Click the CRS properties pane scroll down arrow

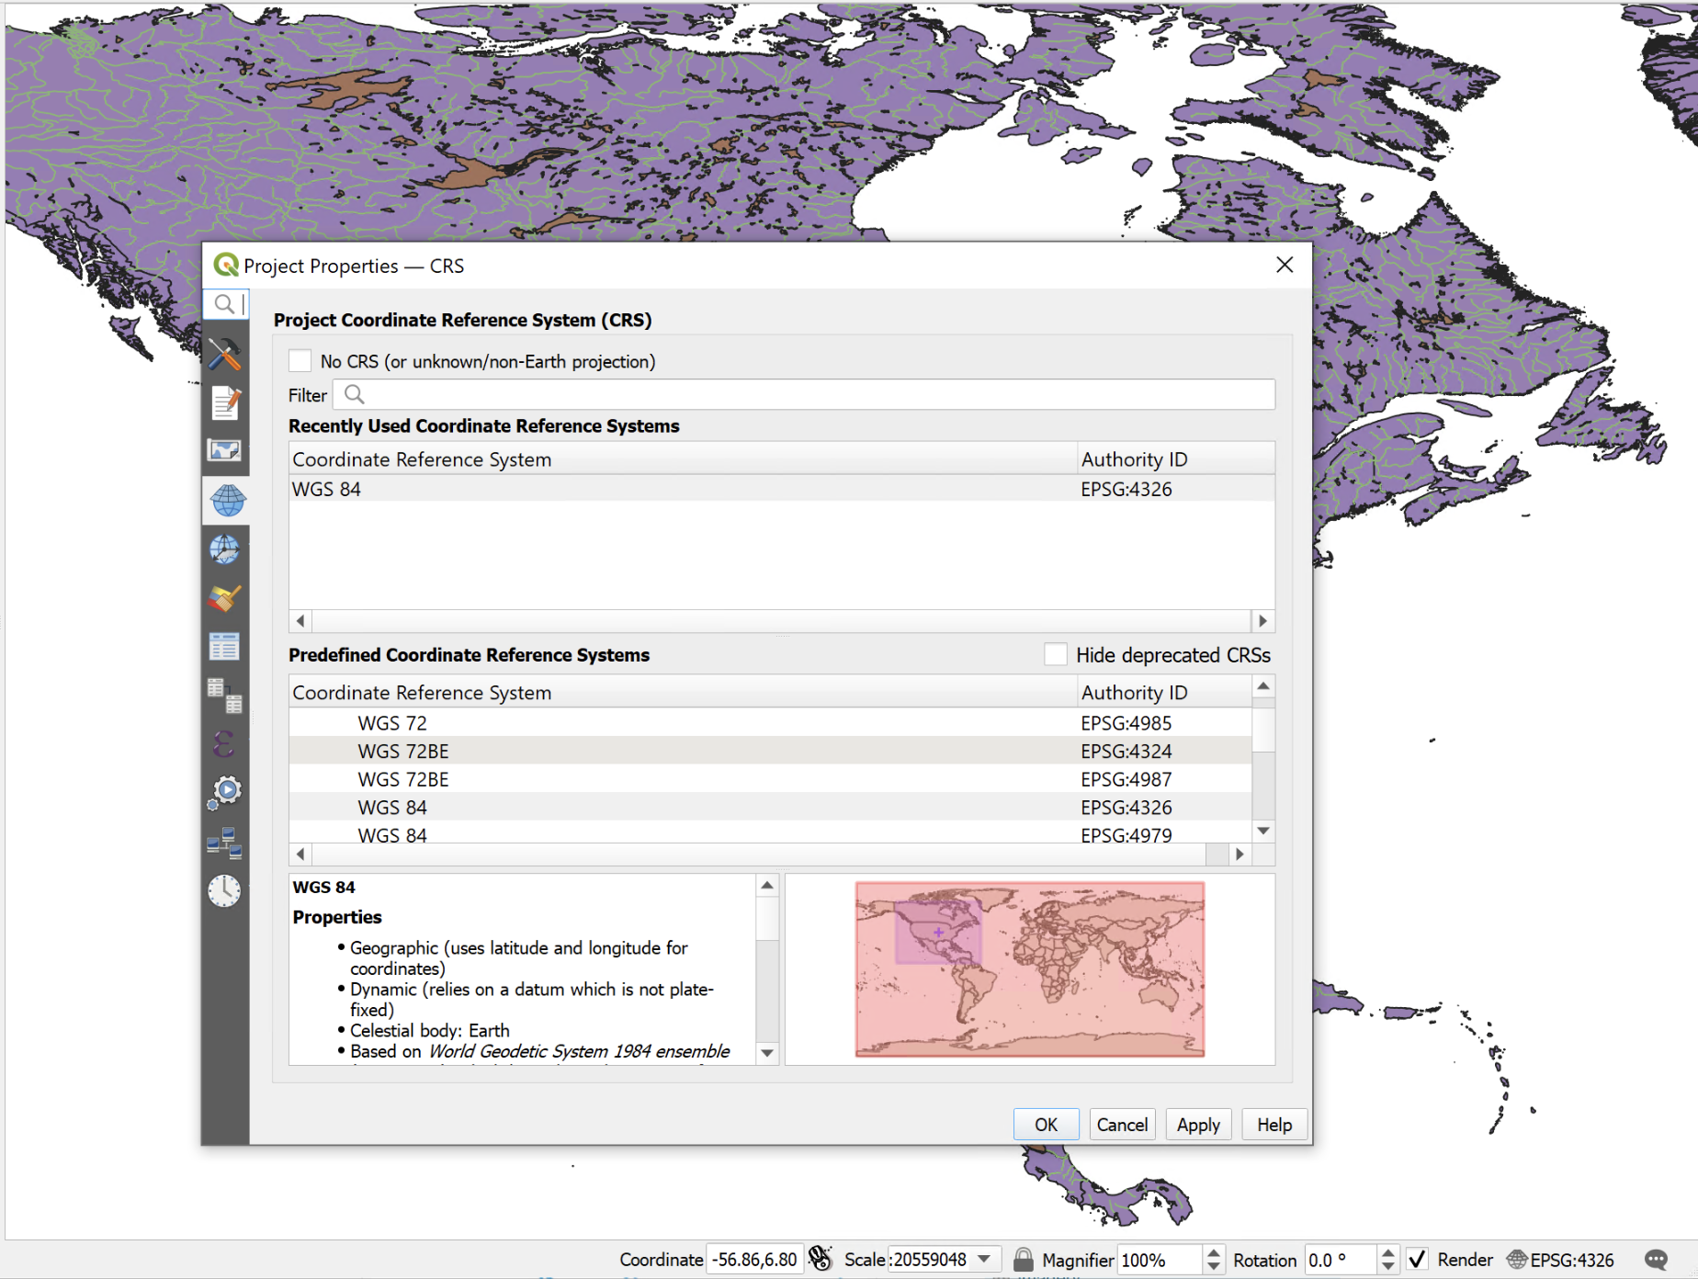(767, 1053)
